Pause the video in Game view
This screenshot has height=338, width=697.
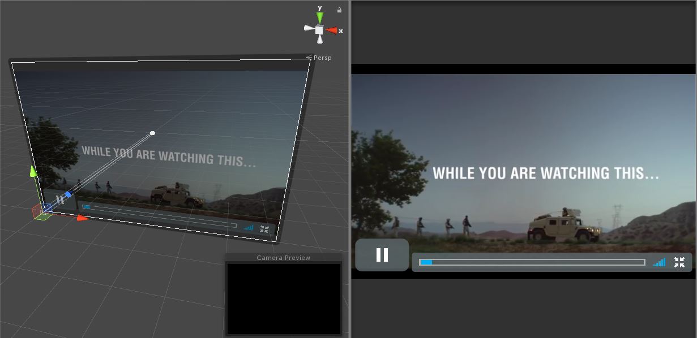382,255
